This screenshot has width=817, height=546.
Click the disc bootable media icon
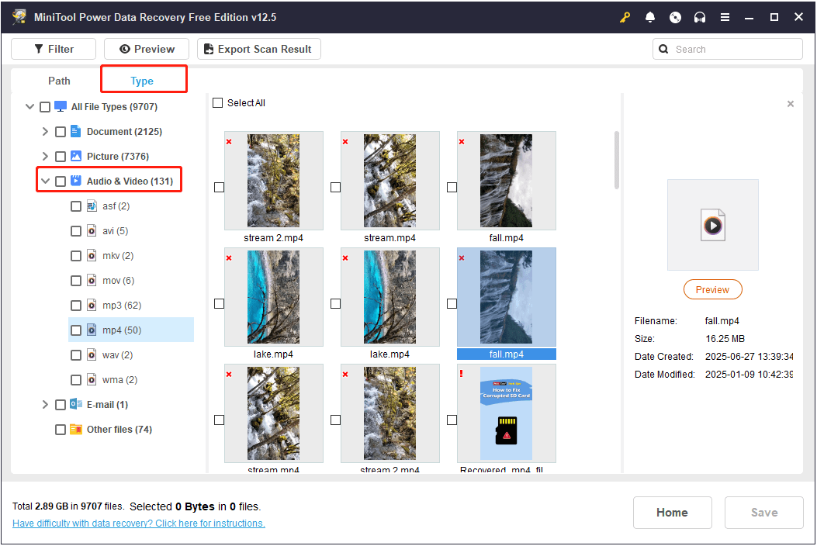(675, 17)
